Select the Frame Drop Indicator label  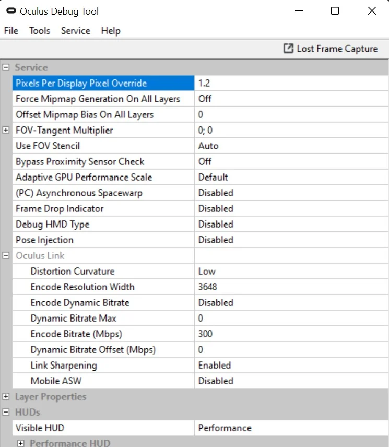60,209
